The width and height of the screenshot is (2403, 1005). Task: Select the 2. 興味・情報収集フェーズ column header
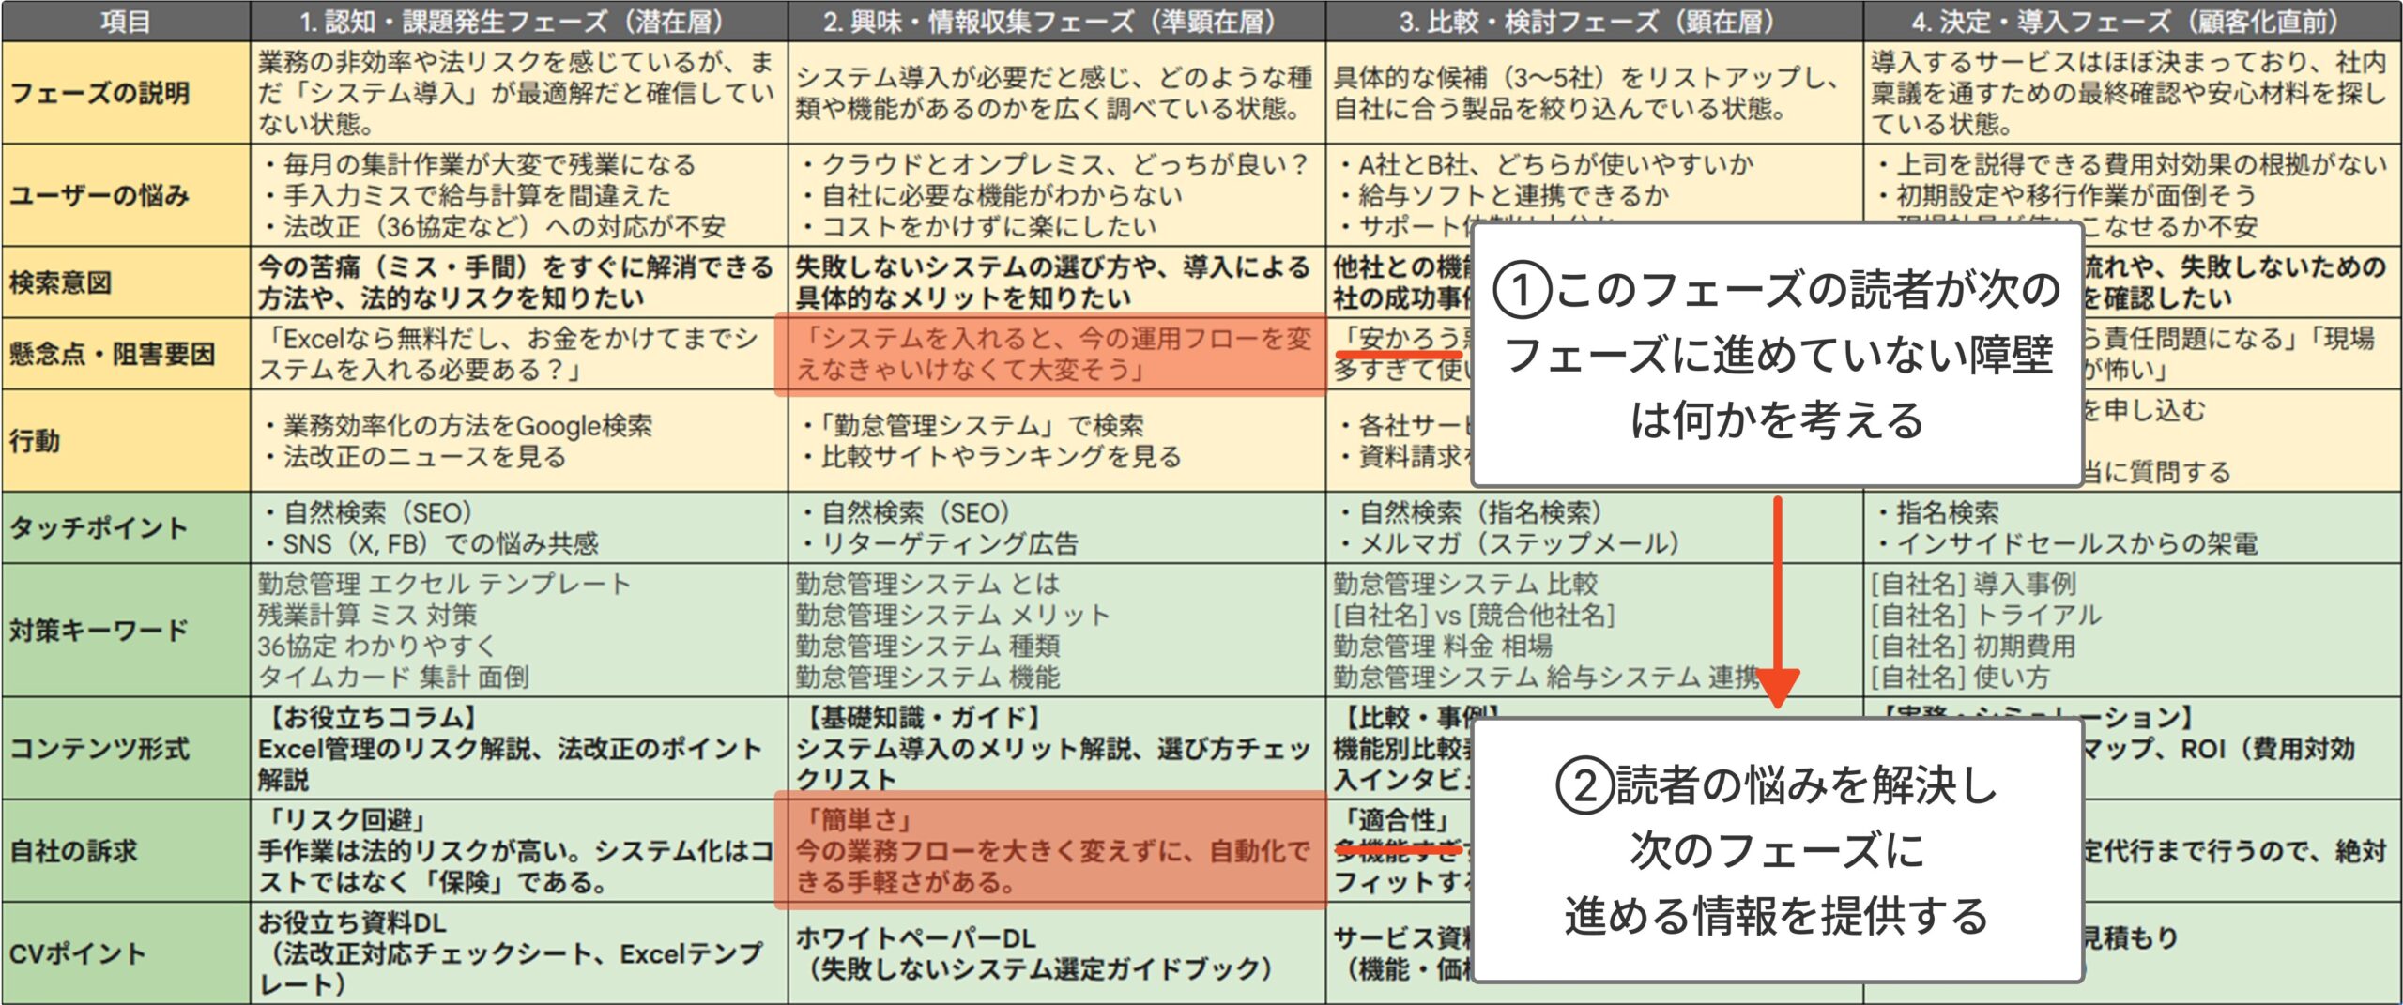point(1056,21)
